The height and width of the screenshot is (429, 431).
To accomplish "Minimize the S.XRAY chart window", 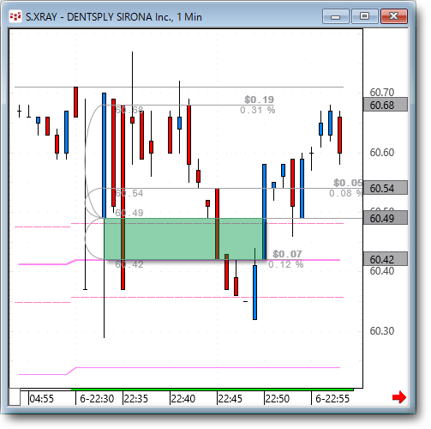I will pyautogui.click(x=336, y=16).
